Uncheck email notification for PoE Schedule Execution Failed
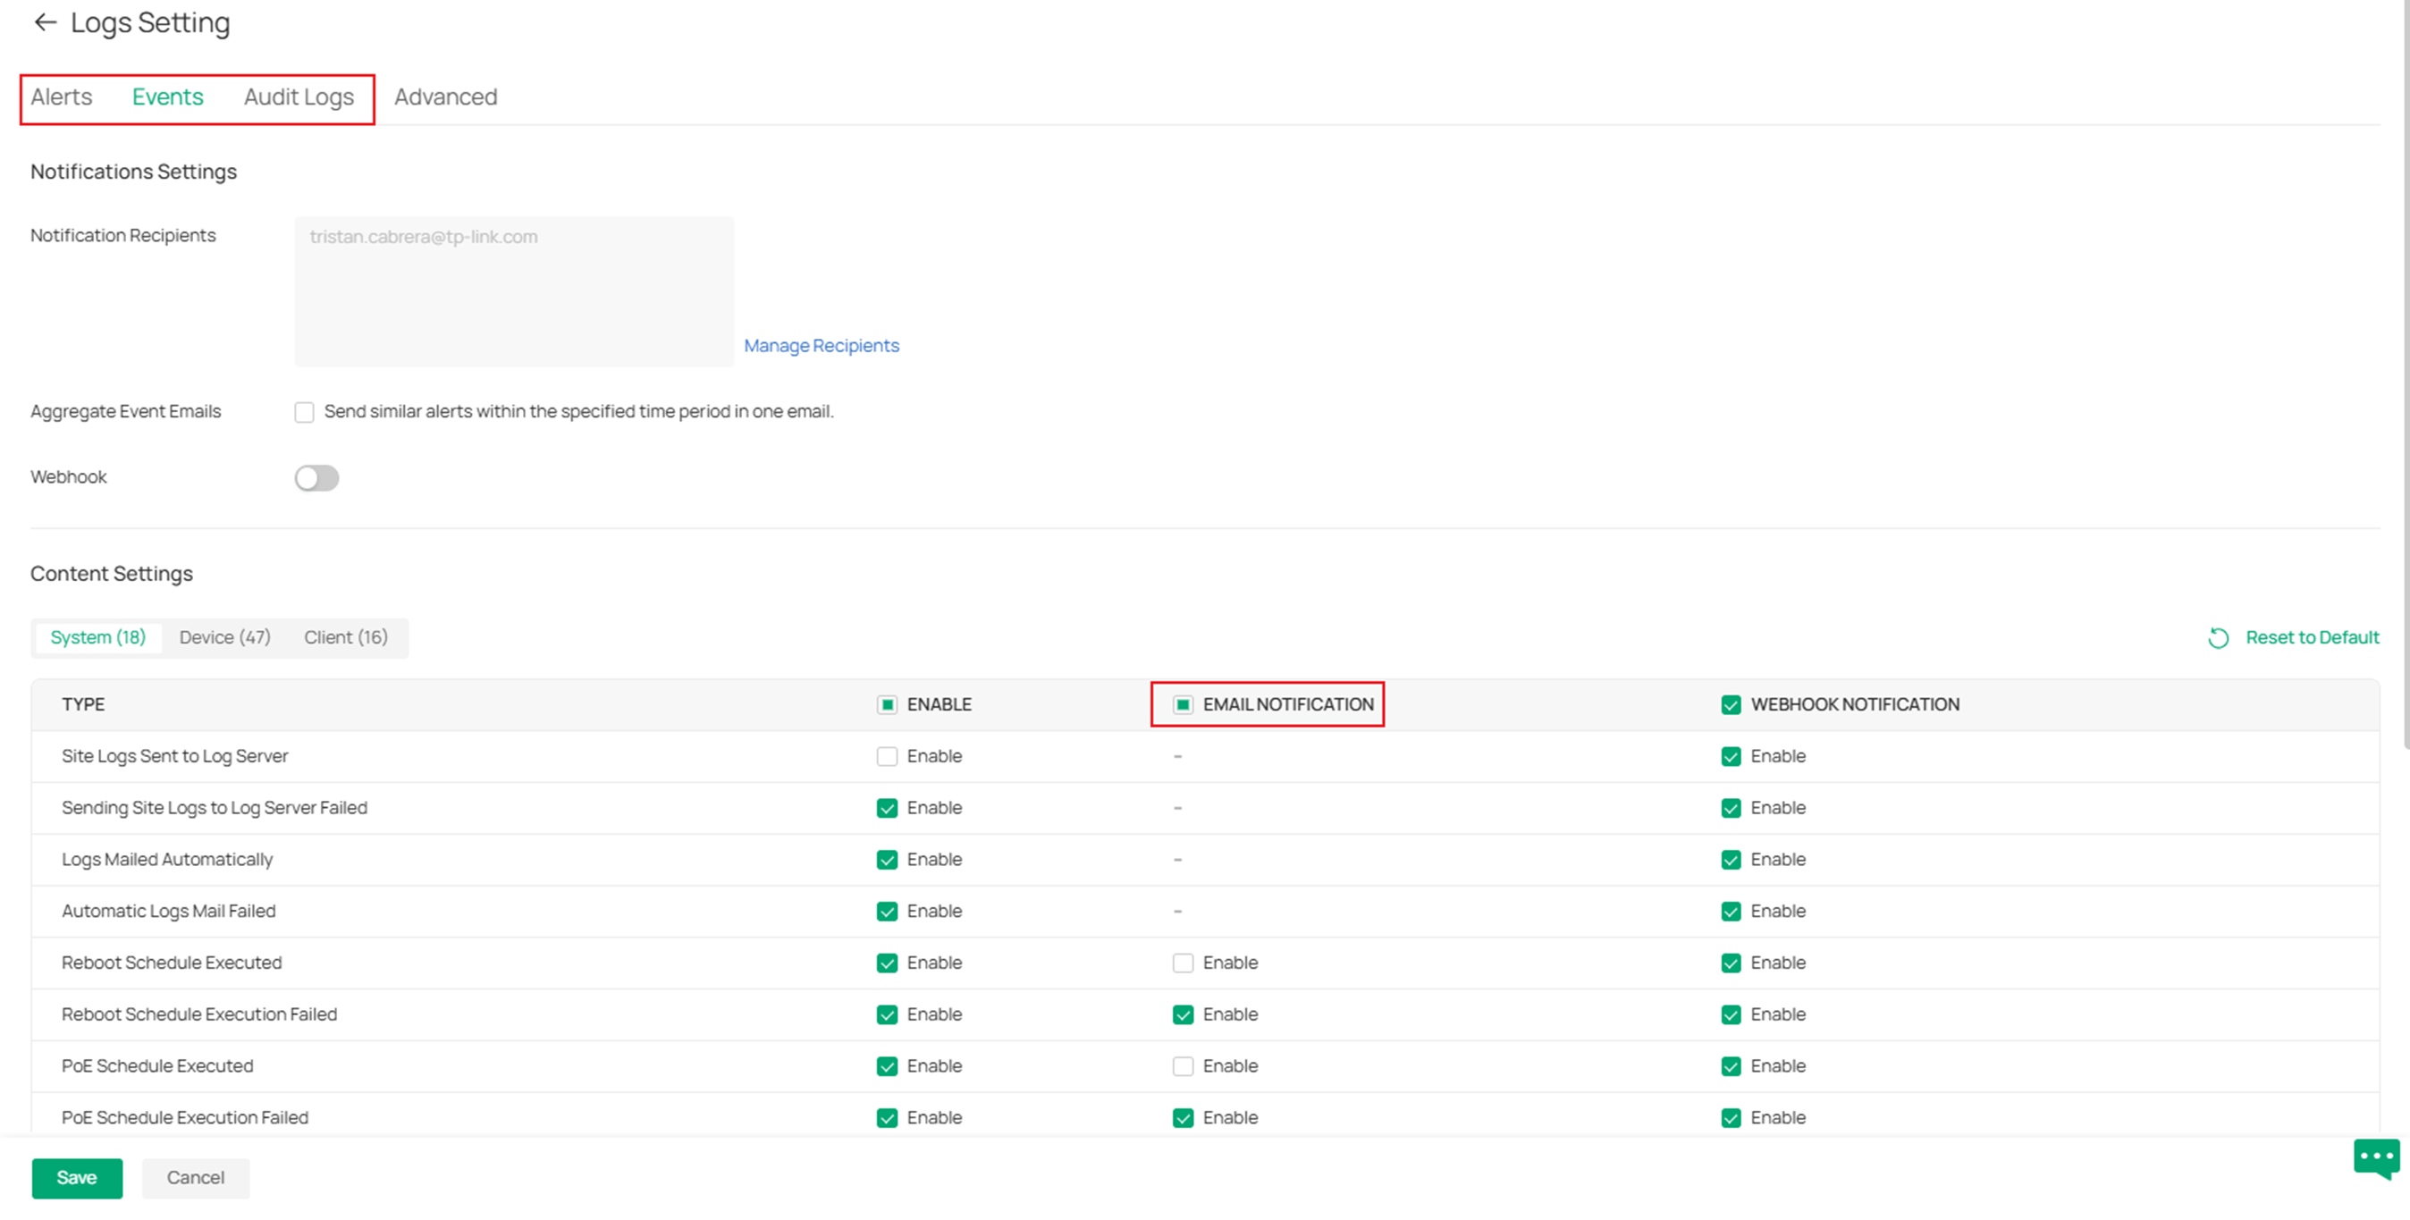The height and width of the screenshot is (1220, 2410). click(x=1183, y=1118)
